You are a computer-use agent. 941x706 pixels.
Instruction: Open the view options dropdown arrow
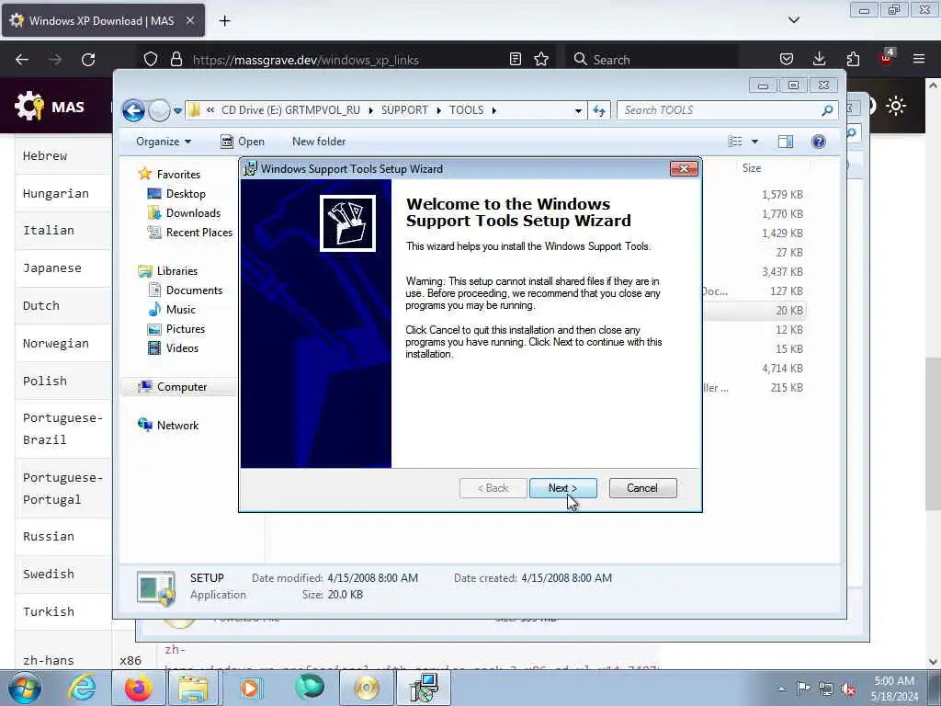pos(755,142)
